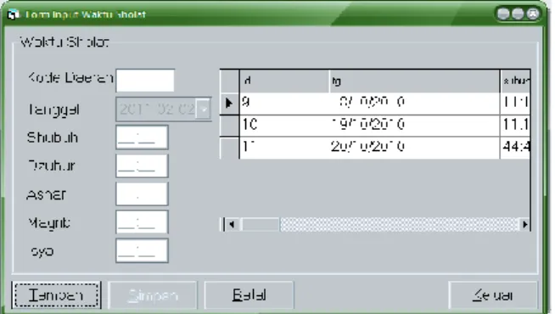This screenshot has height=314, width=555.
Task: Focus the Ashar time field
Action: (x=142, y=194)
